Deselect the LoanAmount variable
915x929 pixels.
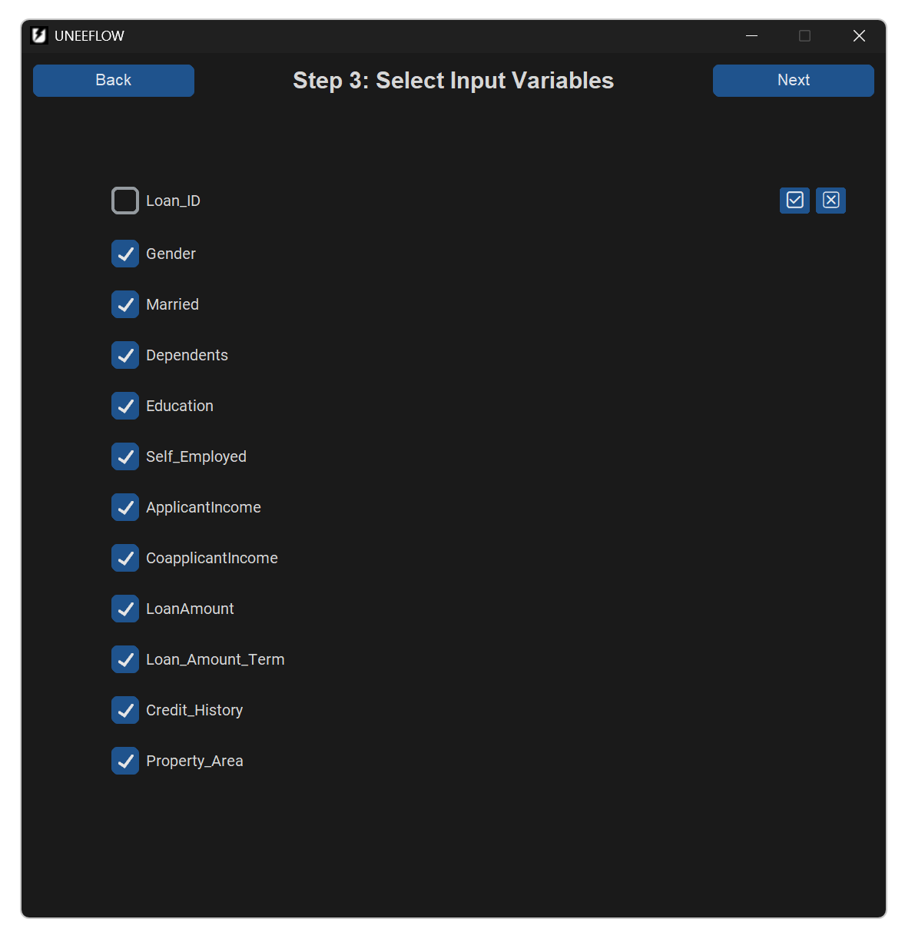point(125,609)
